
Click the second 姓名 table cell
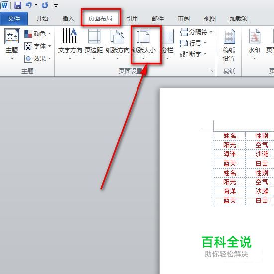[x=229, y=173]
